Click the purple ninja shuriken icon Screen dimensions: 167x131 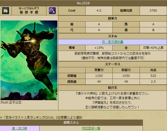[x=52, y=11]
